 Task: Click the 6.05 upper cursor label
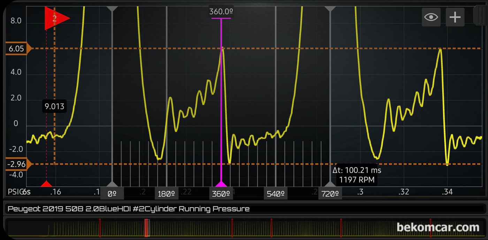click(x=17, y=49)
